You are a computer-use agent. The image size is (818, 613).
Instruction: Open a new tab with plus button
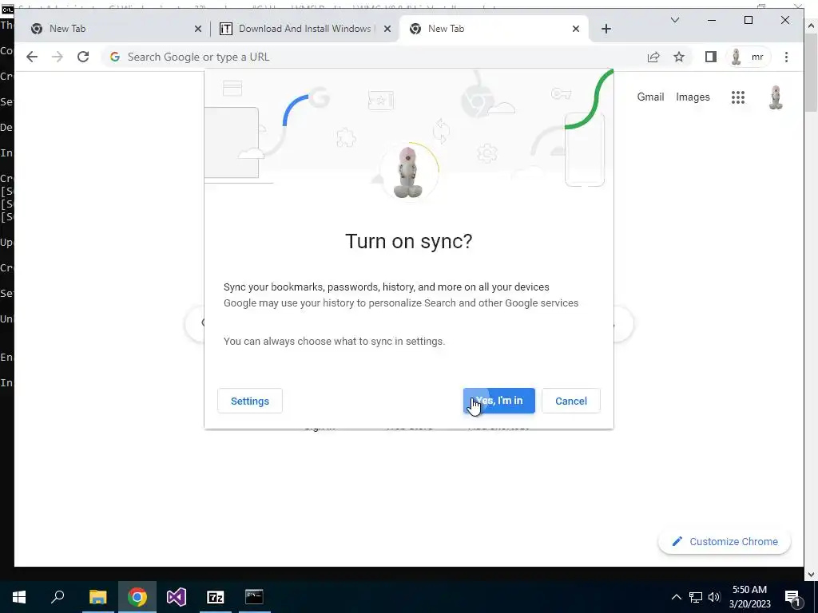[606, 29]
